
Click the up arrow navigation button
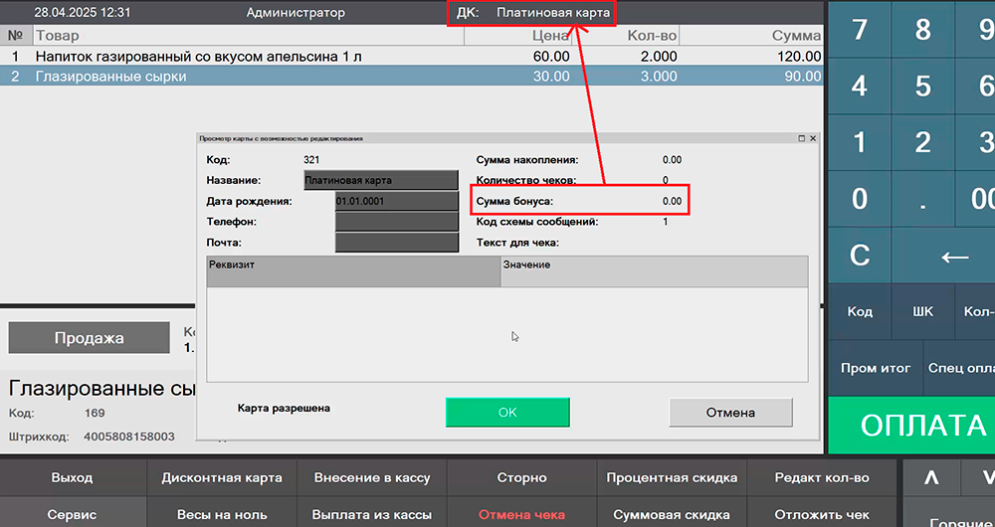click(x=931, y=478)
